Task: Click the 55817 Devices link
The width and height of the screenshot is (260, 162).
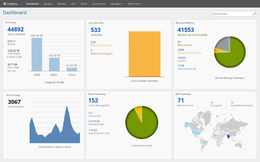Action: pyautogui.click(x=11, y=41)
